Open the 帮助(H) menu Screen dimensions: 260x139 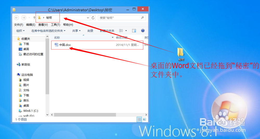68,25
